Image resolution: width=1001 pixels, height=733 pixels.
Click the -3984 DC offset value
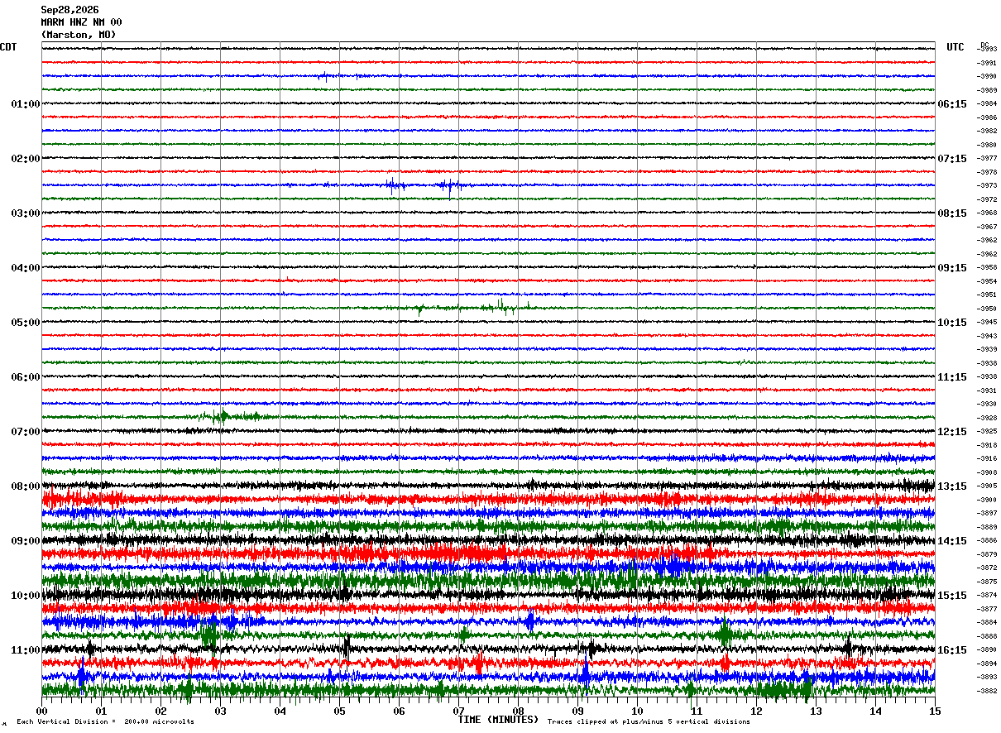(x=987, y=103)
